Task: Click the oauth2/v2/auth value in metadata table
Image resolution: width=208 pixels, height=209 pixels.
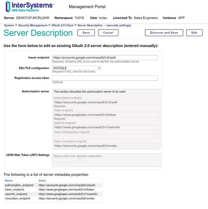Action: pos(67,185)
